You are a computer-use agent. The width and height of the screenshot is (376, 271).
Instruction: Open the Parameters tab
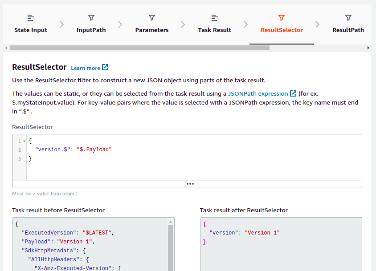tap(151, 30)
